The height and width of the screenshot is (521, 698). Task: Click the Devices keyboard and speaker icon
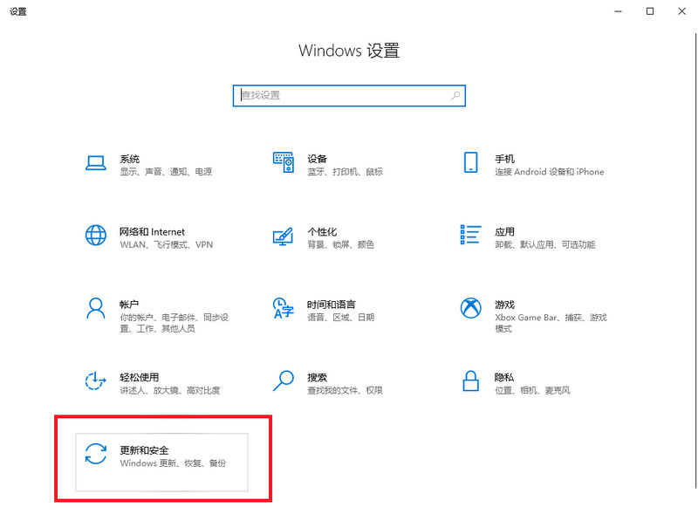[283, 162]
